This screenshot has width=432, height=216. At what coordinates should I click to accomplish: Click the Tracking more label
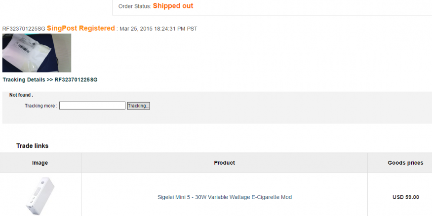coord(41,106)
